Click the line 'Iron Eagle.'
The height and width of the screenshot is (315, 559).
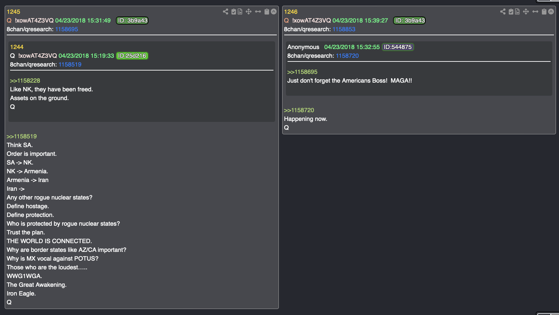21,294
